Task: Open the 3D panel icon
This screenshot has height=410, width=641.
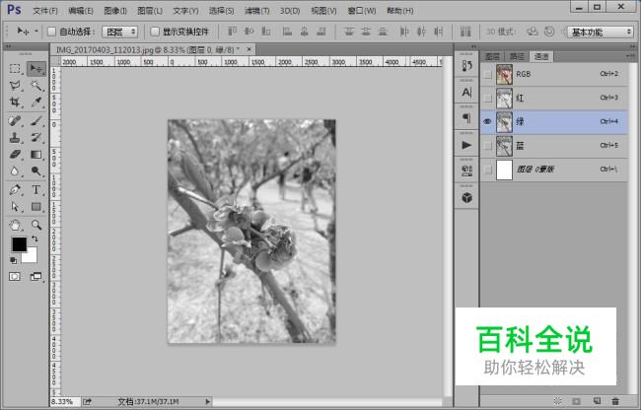Action: pos(466,198)
